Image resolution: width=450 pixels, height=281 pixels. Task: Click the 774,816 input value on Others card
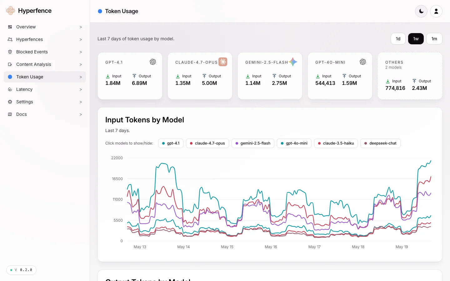(395, 88)
